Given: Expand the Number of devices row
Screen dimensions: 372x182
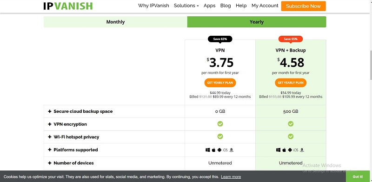Looking at the screenshot, I should click(x=50, y=163).
